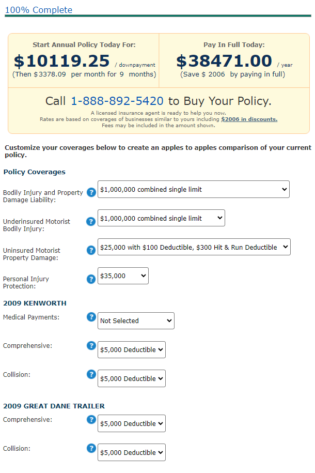
Task: Click help icon for Kenworth Comprehensive
Action: coord(91,345)
